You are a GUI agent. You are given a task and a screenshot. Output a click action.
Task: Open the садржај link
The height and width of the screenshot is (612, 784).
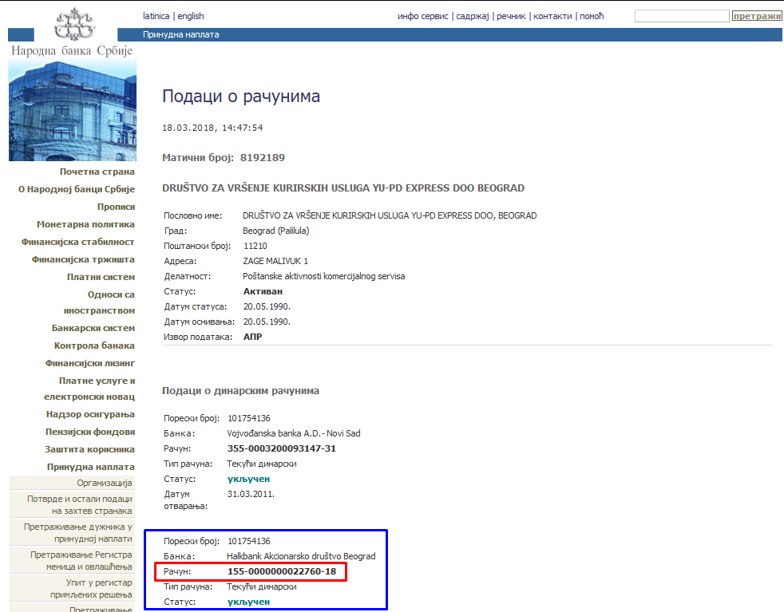tap(473, 16)
